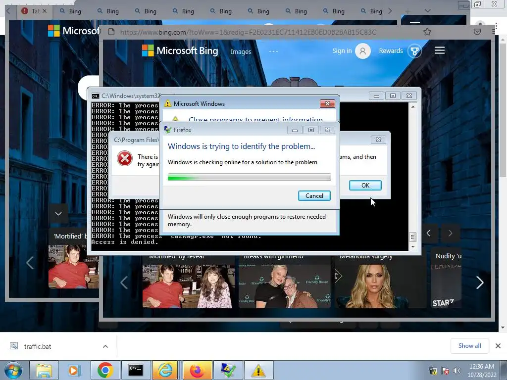The width and height of the screenshot is (507, 380).
Task: Expand traffic.bat download options chevron
Action: (x=105, y=346)
